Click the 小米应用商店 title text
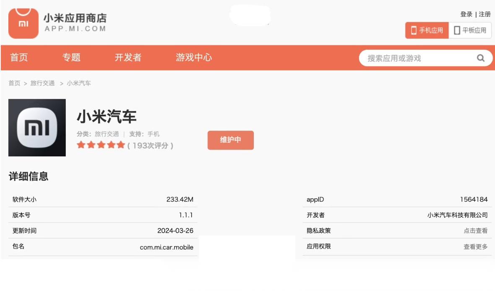 pos(75,18)
